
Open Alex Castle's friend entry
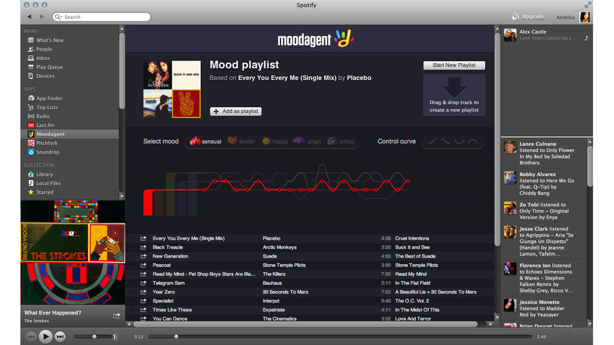click(546, 35)
